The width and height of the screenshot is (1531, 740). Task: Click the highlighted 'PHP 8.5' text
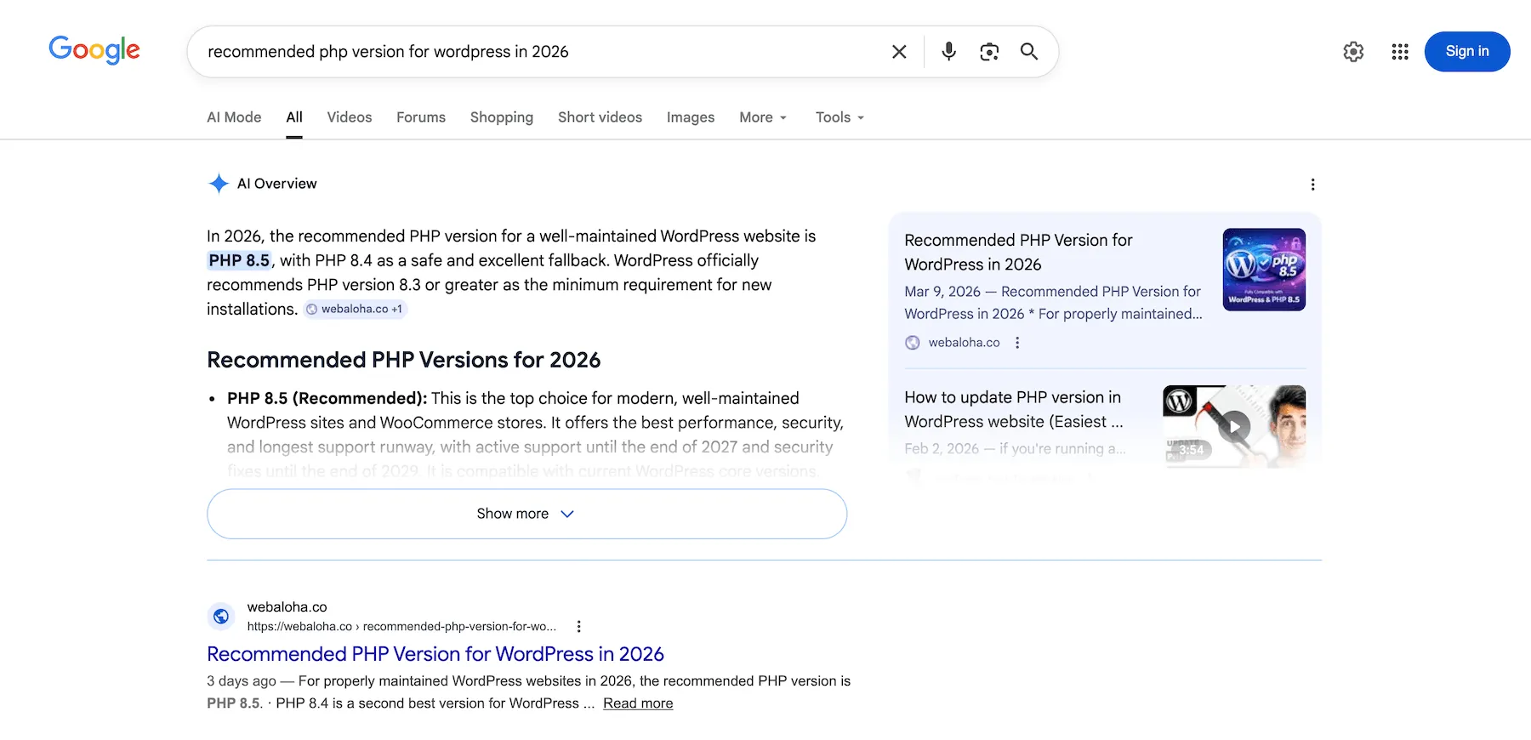click(x=239, y=260)
